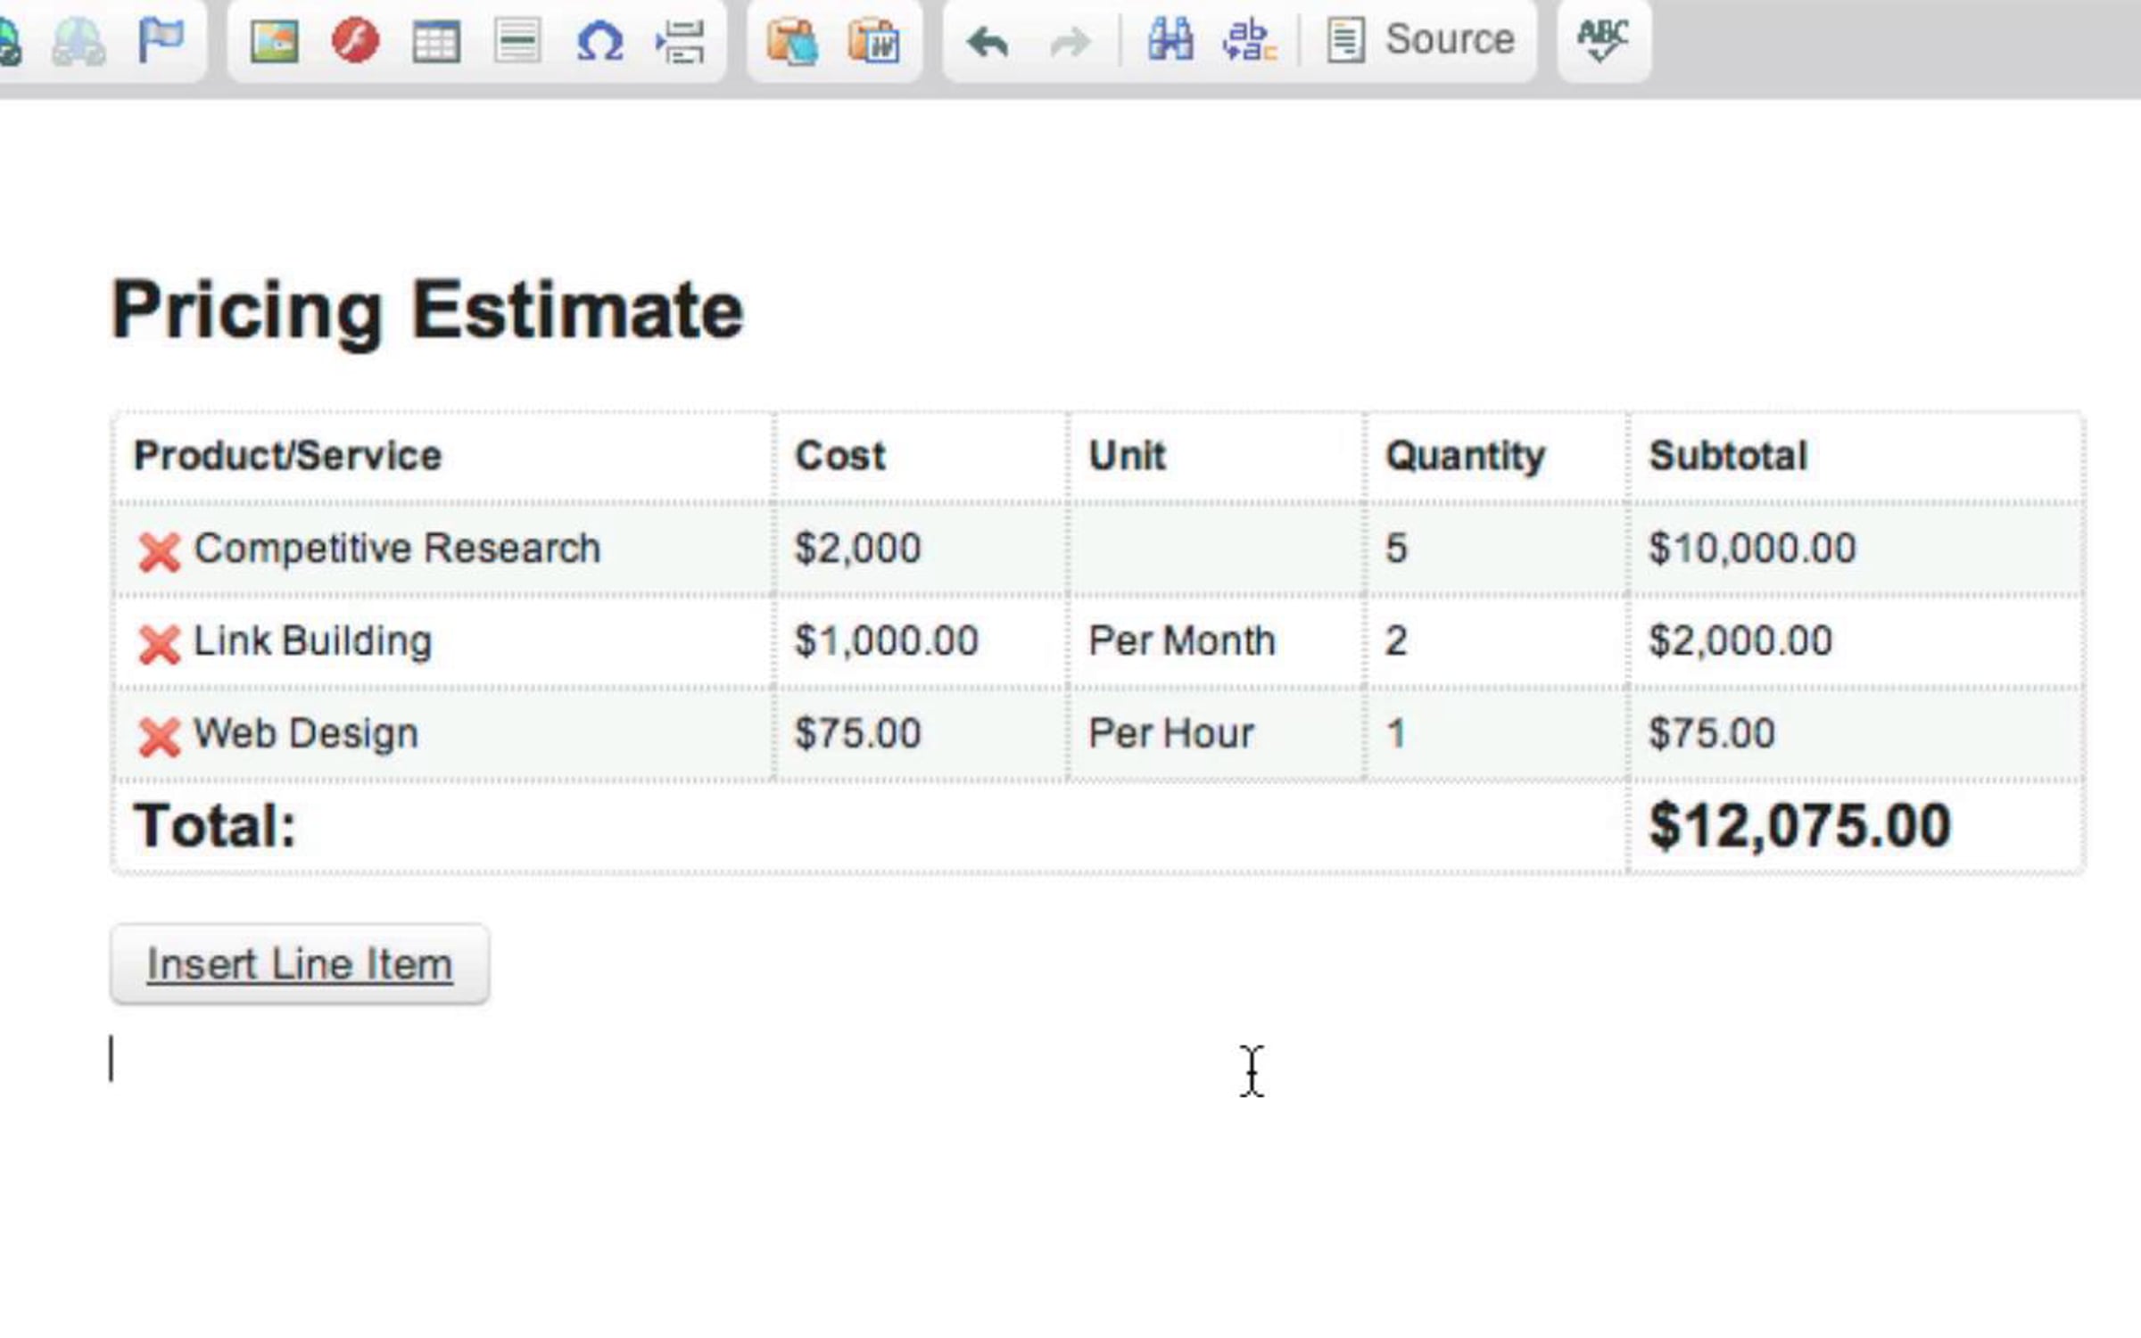The width and height of the screenshot is (2141, 1338).
Task: Click the Find binoculars icon
Action: (1170, 39)
